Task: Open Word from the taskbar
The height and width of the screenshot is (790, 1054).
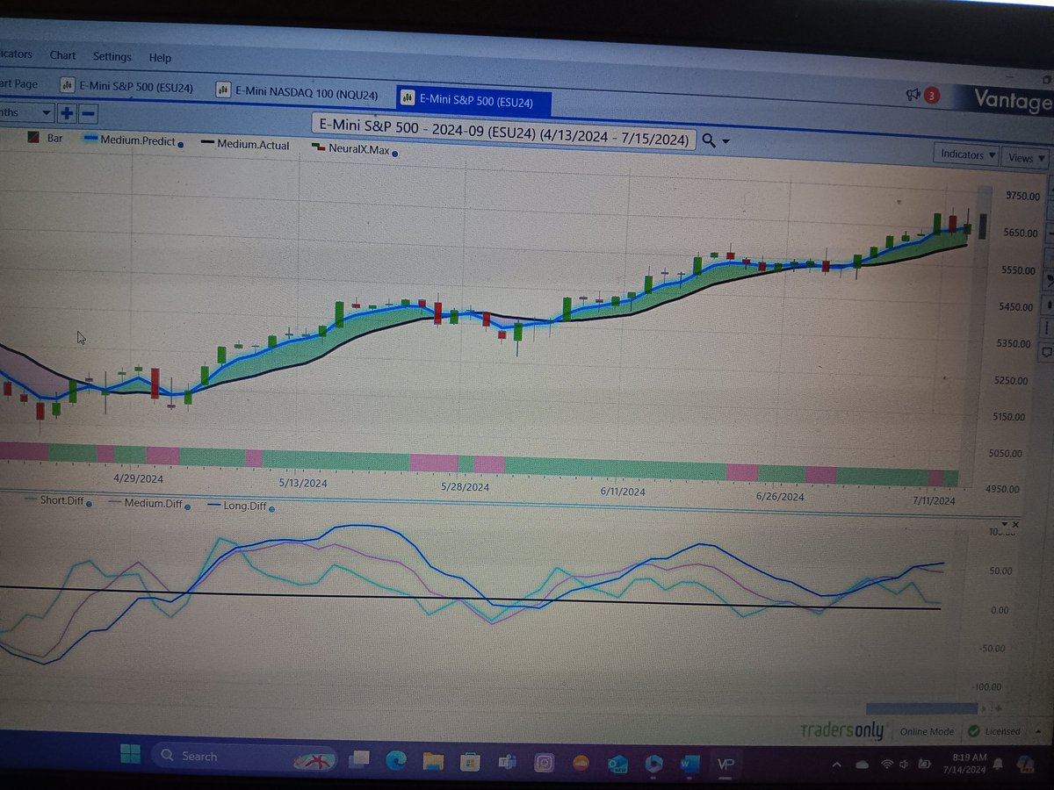Action: (x=688, y=765)
